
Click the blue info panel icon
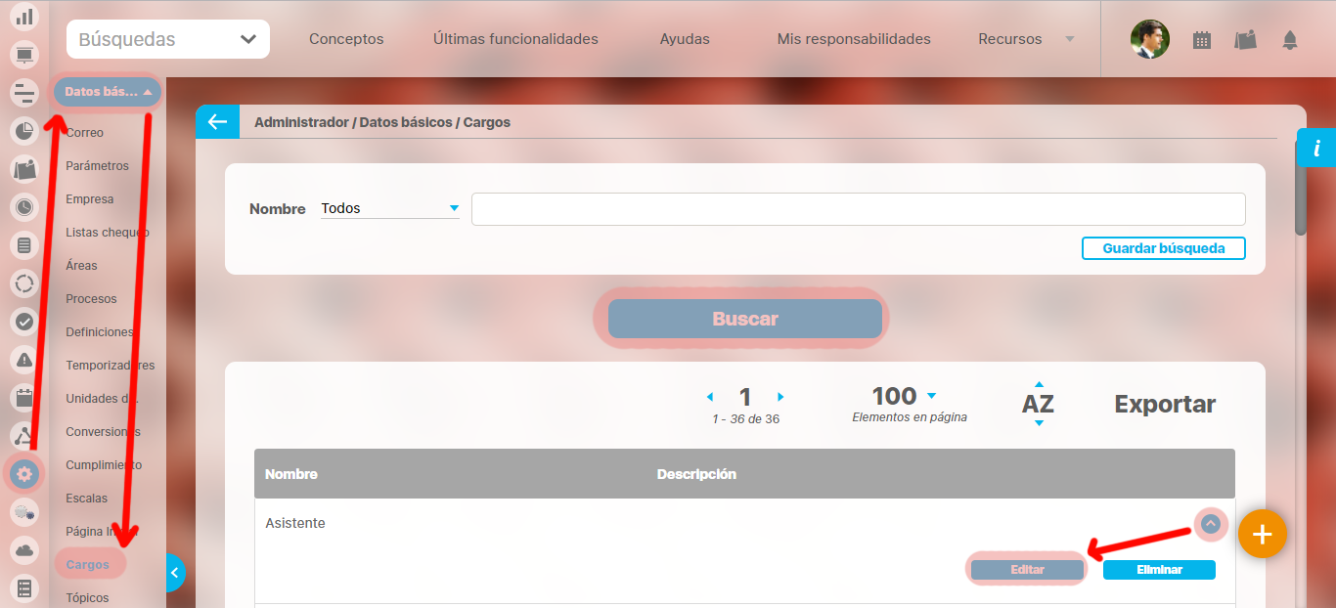click(1316, 149)
